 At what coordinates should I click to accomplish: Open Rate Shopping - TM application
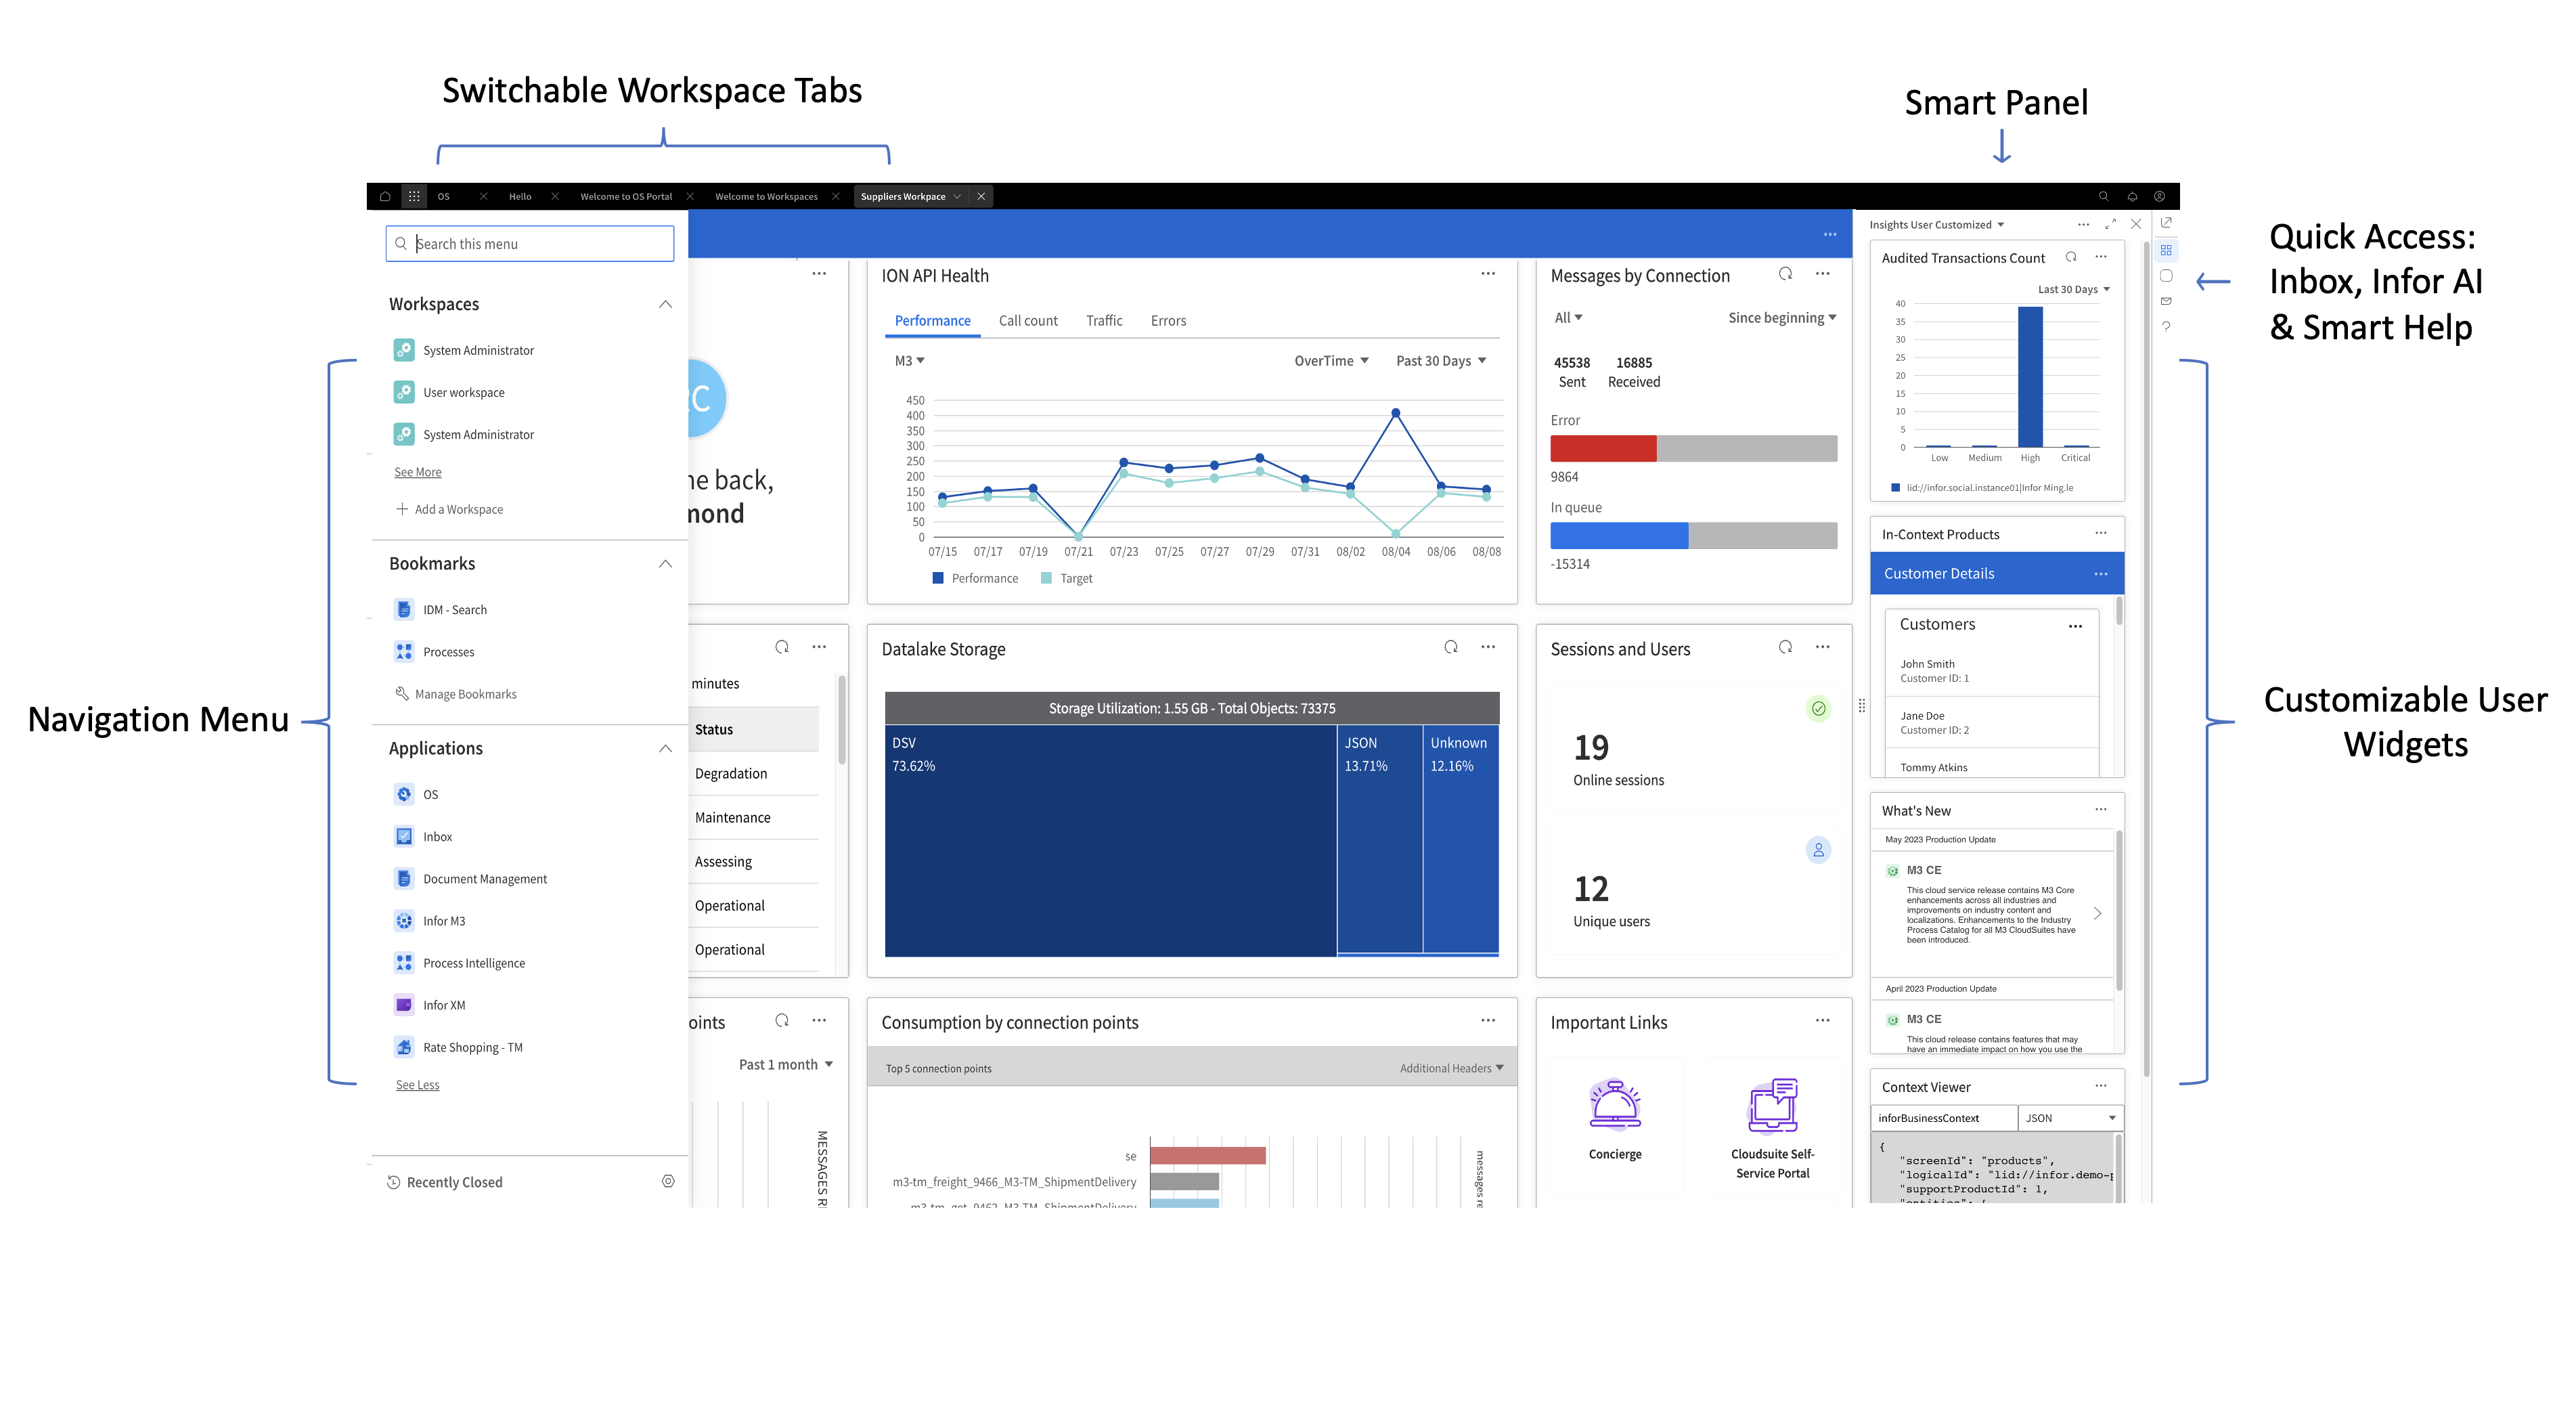pos(472,1047)
